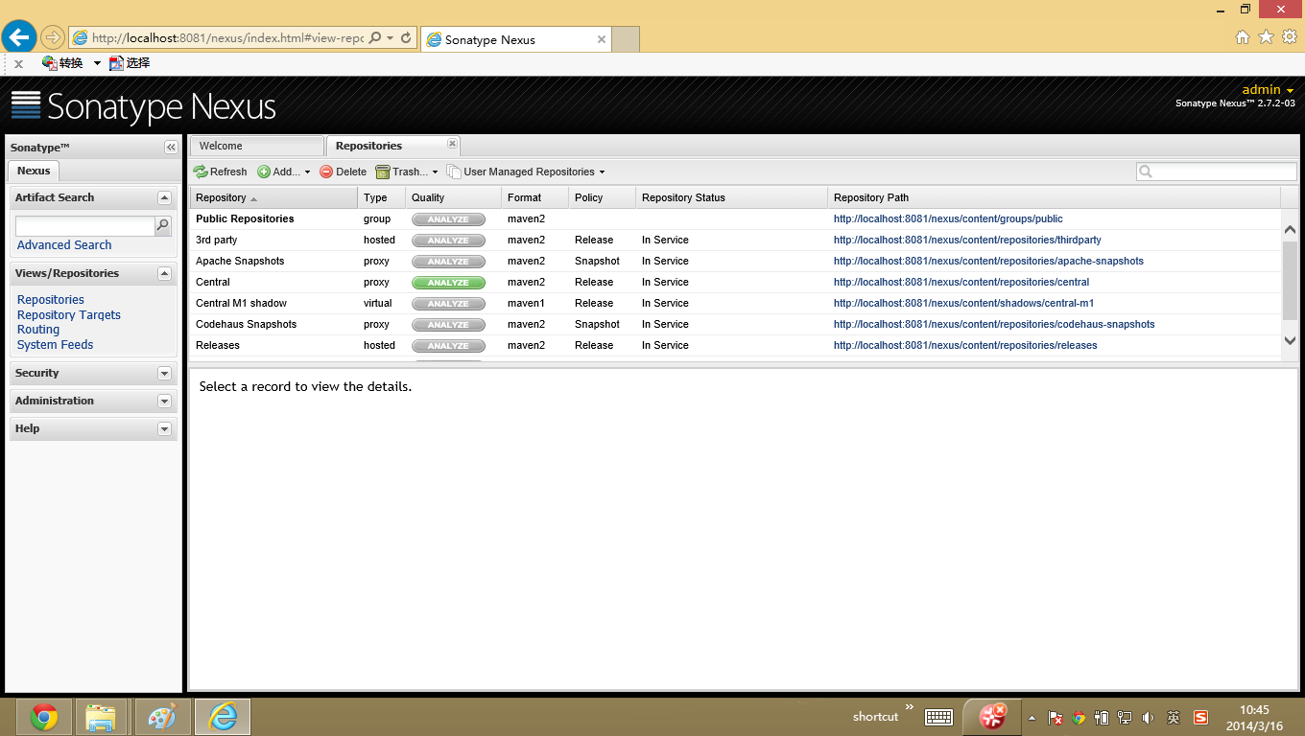Open the admin user dropdown
The image size is (1305, 736).
click(1269, 90)
